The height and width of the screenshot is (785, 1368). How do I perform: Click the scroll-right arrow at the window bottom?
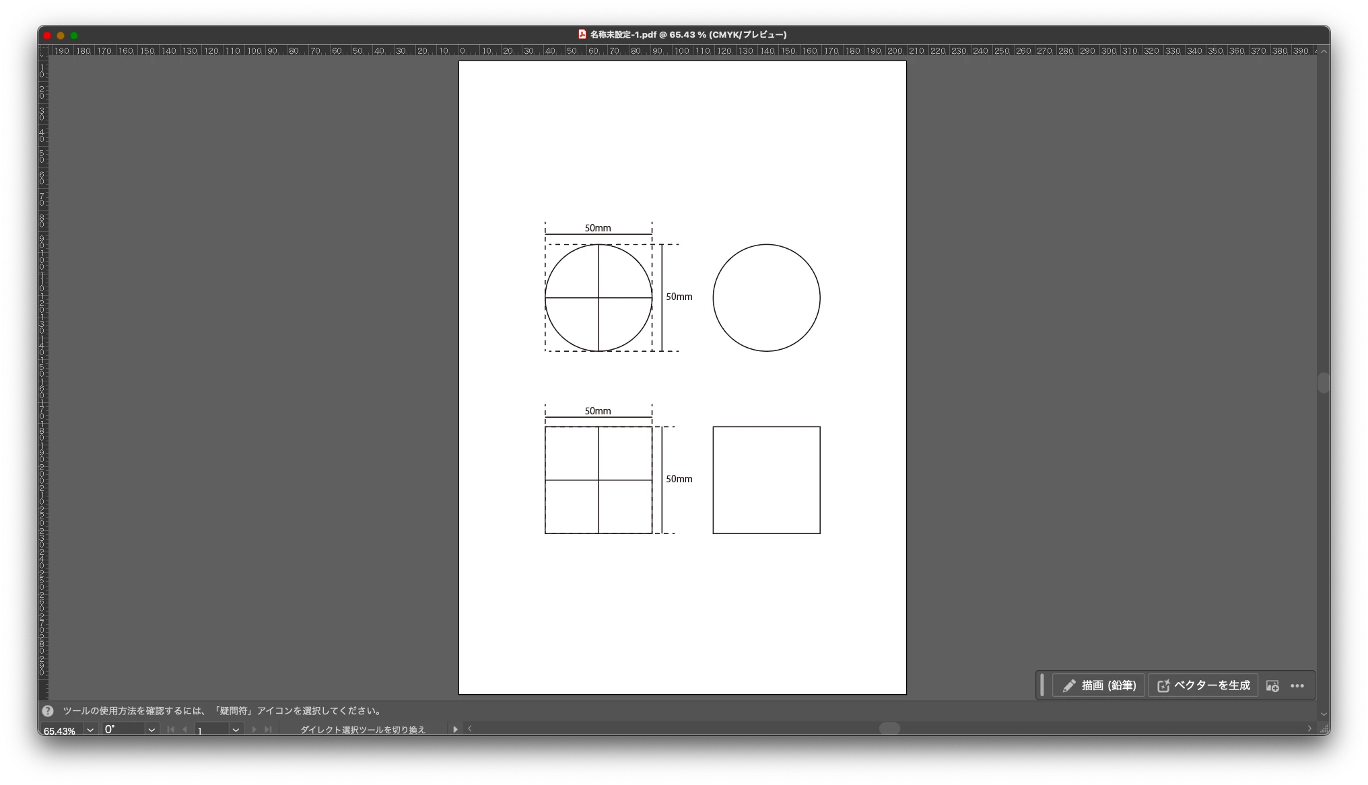(1309, 728)
